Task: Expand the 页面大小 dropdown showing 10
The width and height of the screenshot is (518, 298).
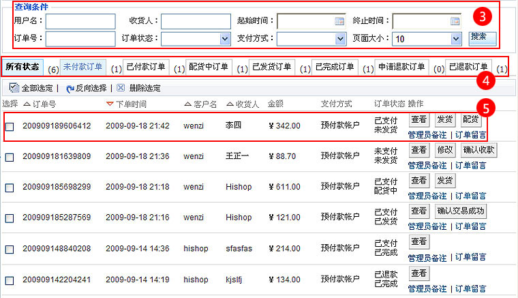Action: [456, 39]
